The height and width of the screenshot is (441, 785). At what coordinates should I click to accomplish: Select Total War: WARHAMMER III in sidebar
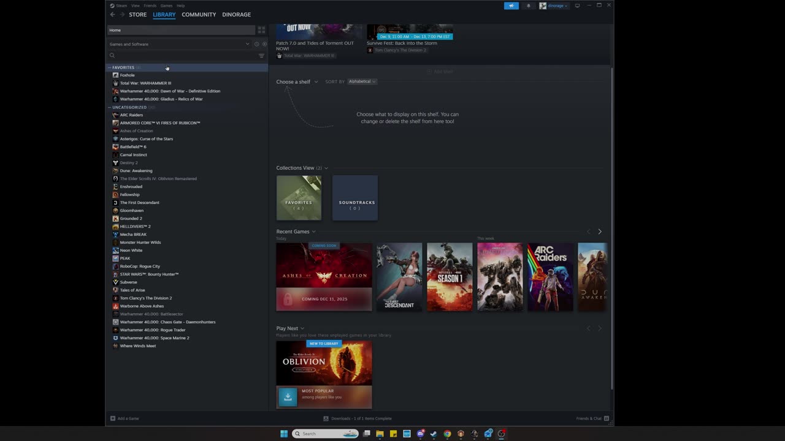click(x=145, y=83)
